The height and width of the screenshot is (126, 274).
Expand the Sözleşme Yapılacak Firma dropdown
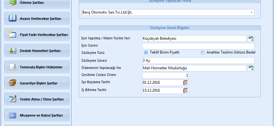(x=251, y=13)
